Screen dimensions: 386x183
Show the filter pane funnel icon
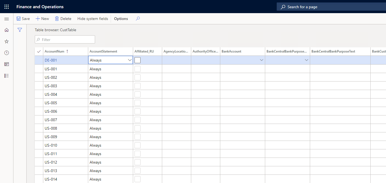coord(20,30)
